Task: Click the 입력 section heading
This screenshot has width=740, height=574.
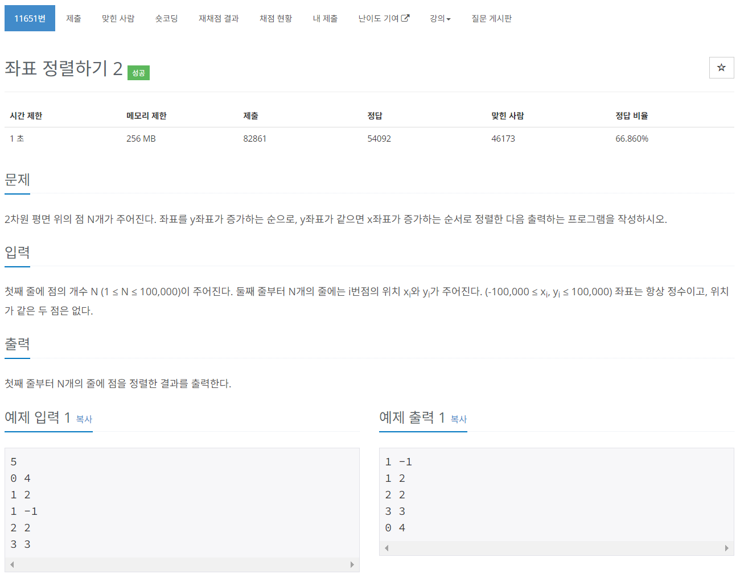Action: point(17,253)
